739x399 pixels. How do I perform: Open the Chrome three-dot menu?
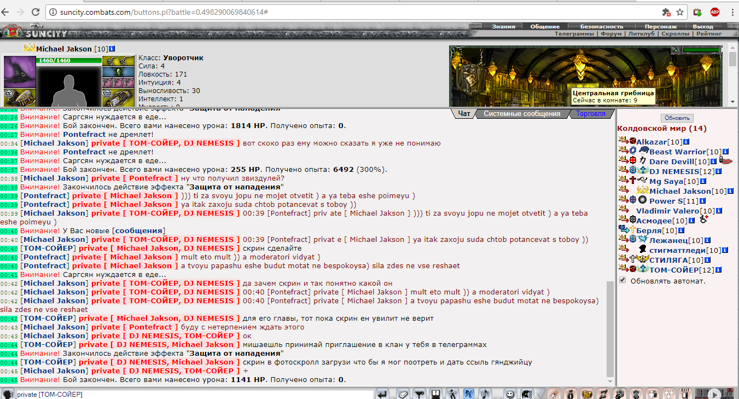[732, 11]
